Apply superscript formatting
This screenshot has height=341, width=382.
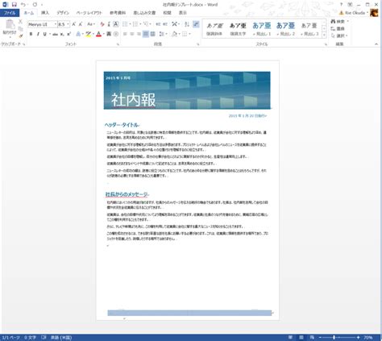(69, 34)
